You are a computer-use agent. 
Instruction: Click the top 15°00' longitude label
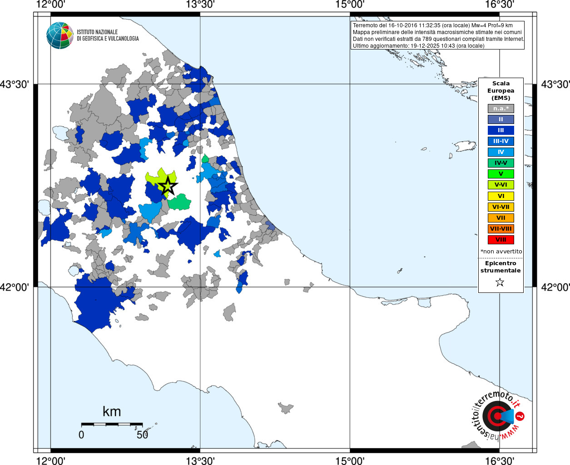[350, 5]
